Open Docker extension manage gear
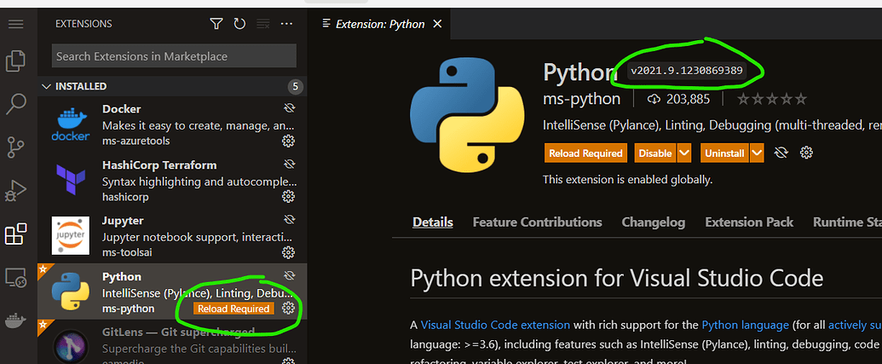 (288, 141)
